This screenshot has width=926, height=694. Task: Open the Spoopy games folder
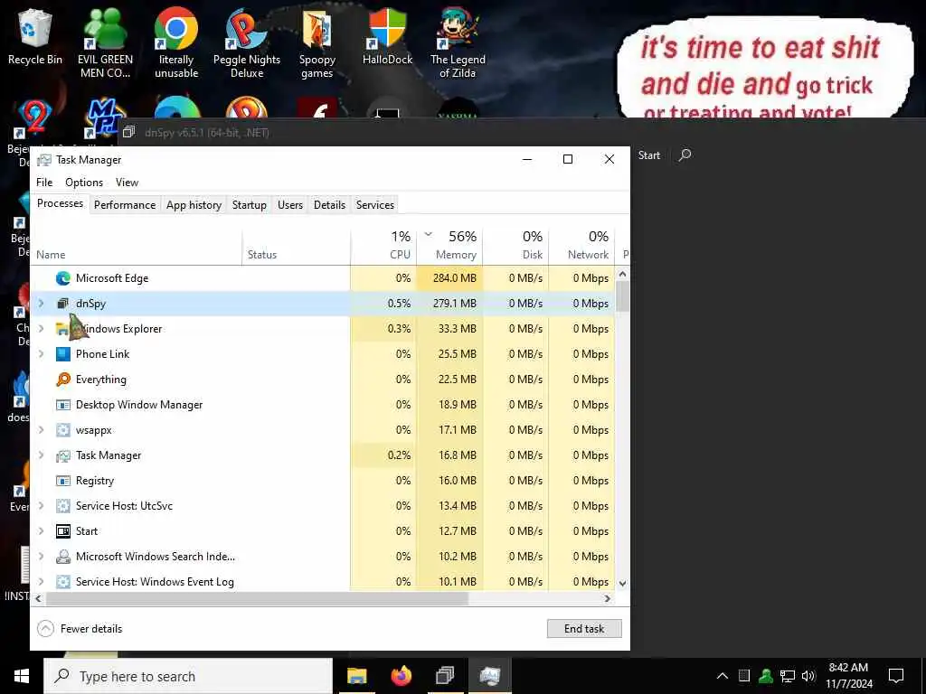317,42
